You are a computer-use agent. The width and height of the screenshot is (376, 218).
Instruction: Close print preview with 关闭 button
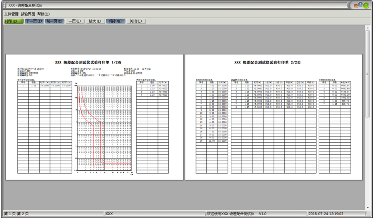pos(136,21)
